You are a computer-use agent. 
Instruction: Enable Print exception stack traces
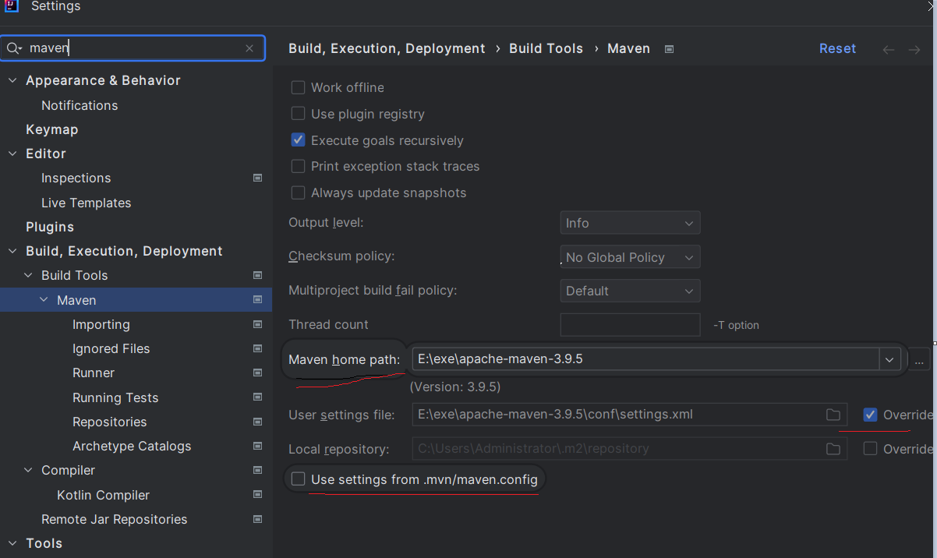click(298, 166)
